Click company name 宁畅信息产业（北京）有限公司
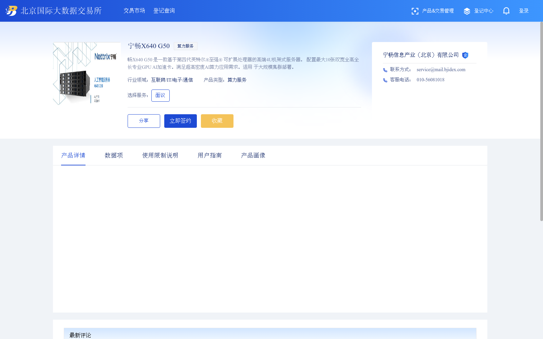This screenshot has height=339, width=543. 421,55
